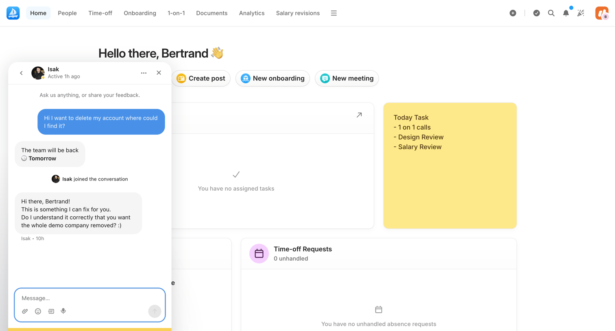Open the checkmark tasks icon
This screenshot has width=615, height=331.
pyautogui.click(x=536, y=13)
